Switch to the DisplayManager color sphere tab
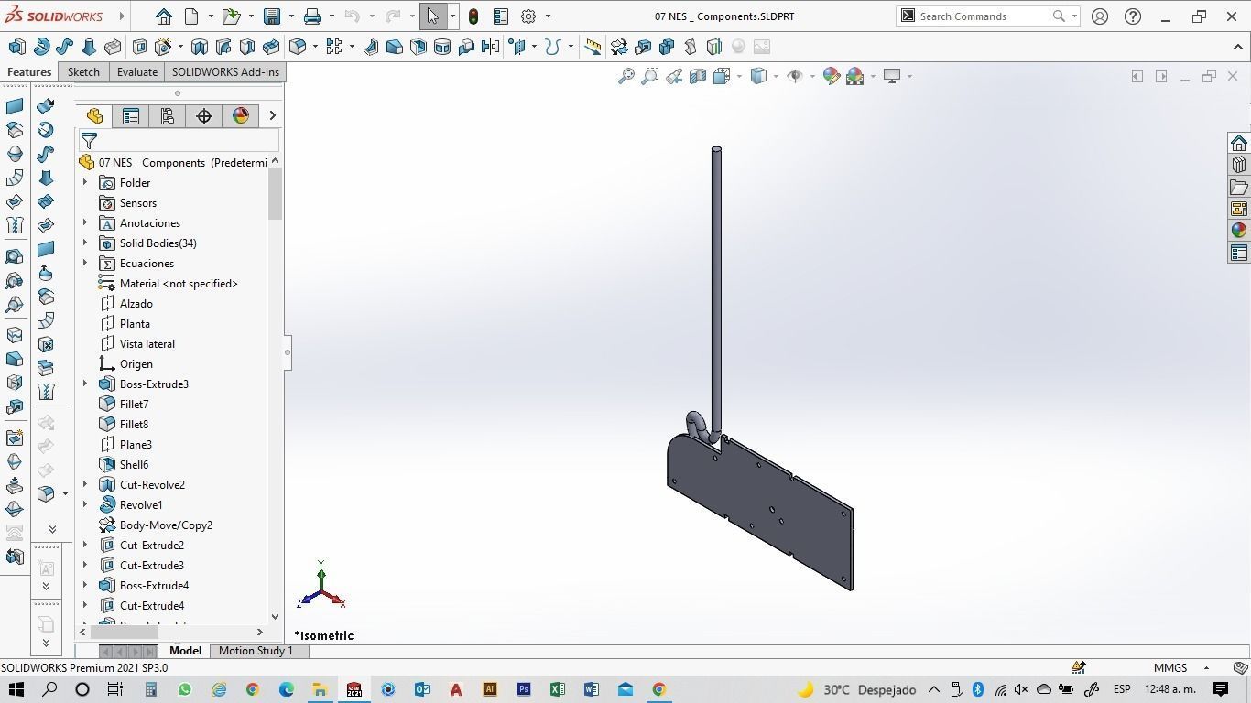The width and height of the screenshot is (1251, 703). tap(241, 116)
